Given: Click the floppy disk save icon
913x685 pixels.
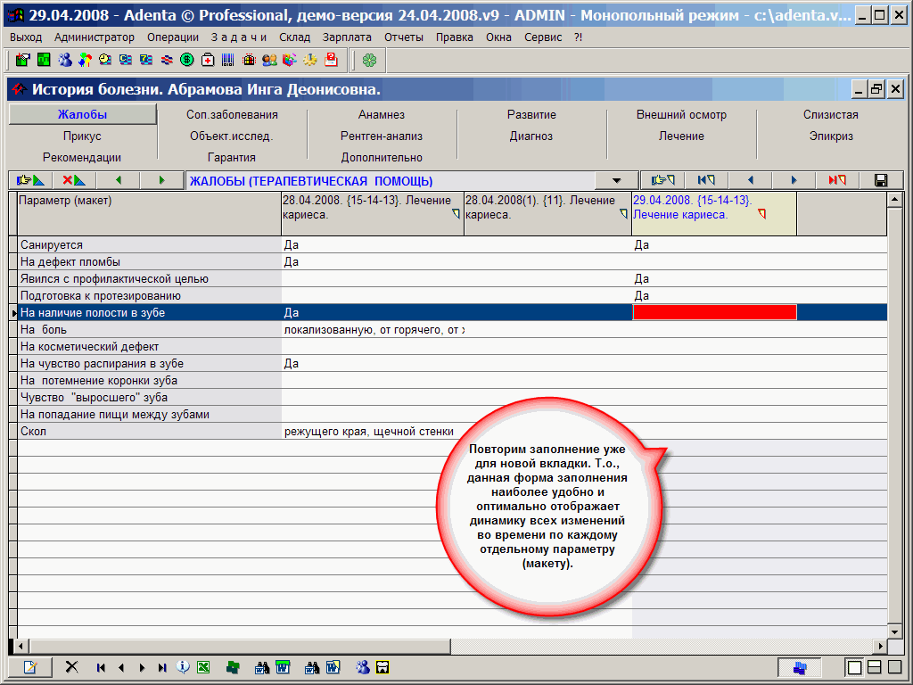Looking at the screenshot, I should [881, 180].
